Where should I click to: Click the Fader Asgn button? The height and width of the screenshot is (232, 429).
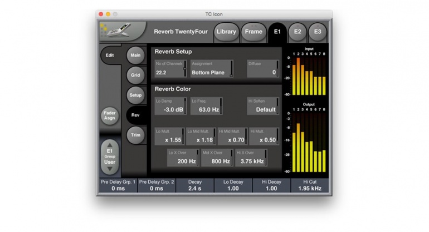click(x=110, y=115)
